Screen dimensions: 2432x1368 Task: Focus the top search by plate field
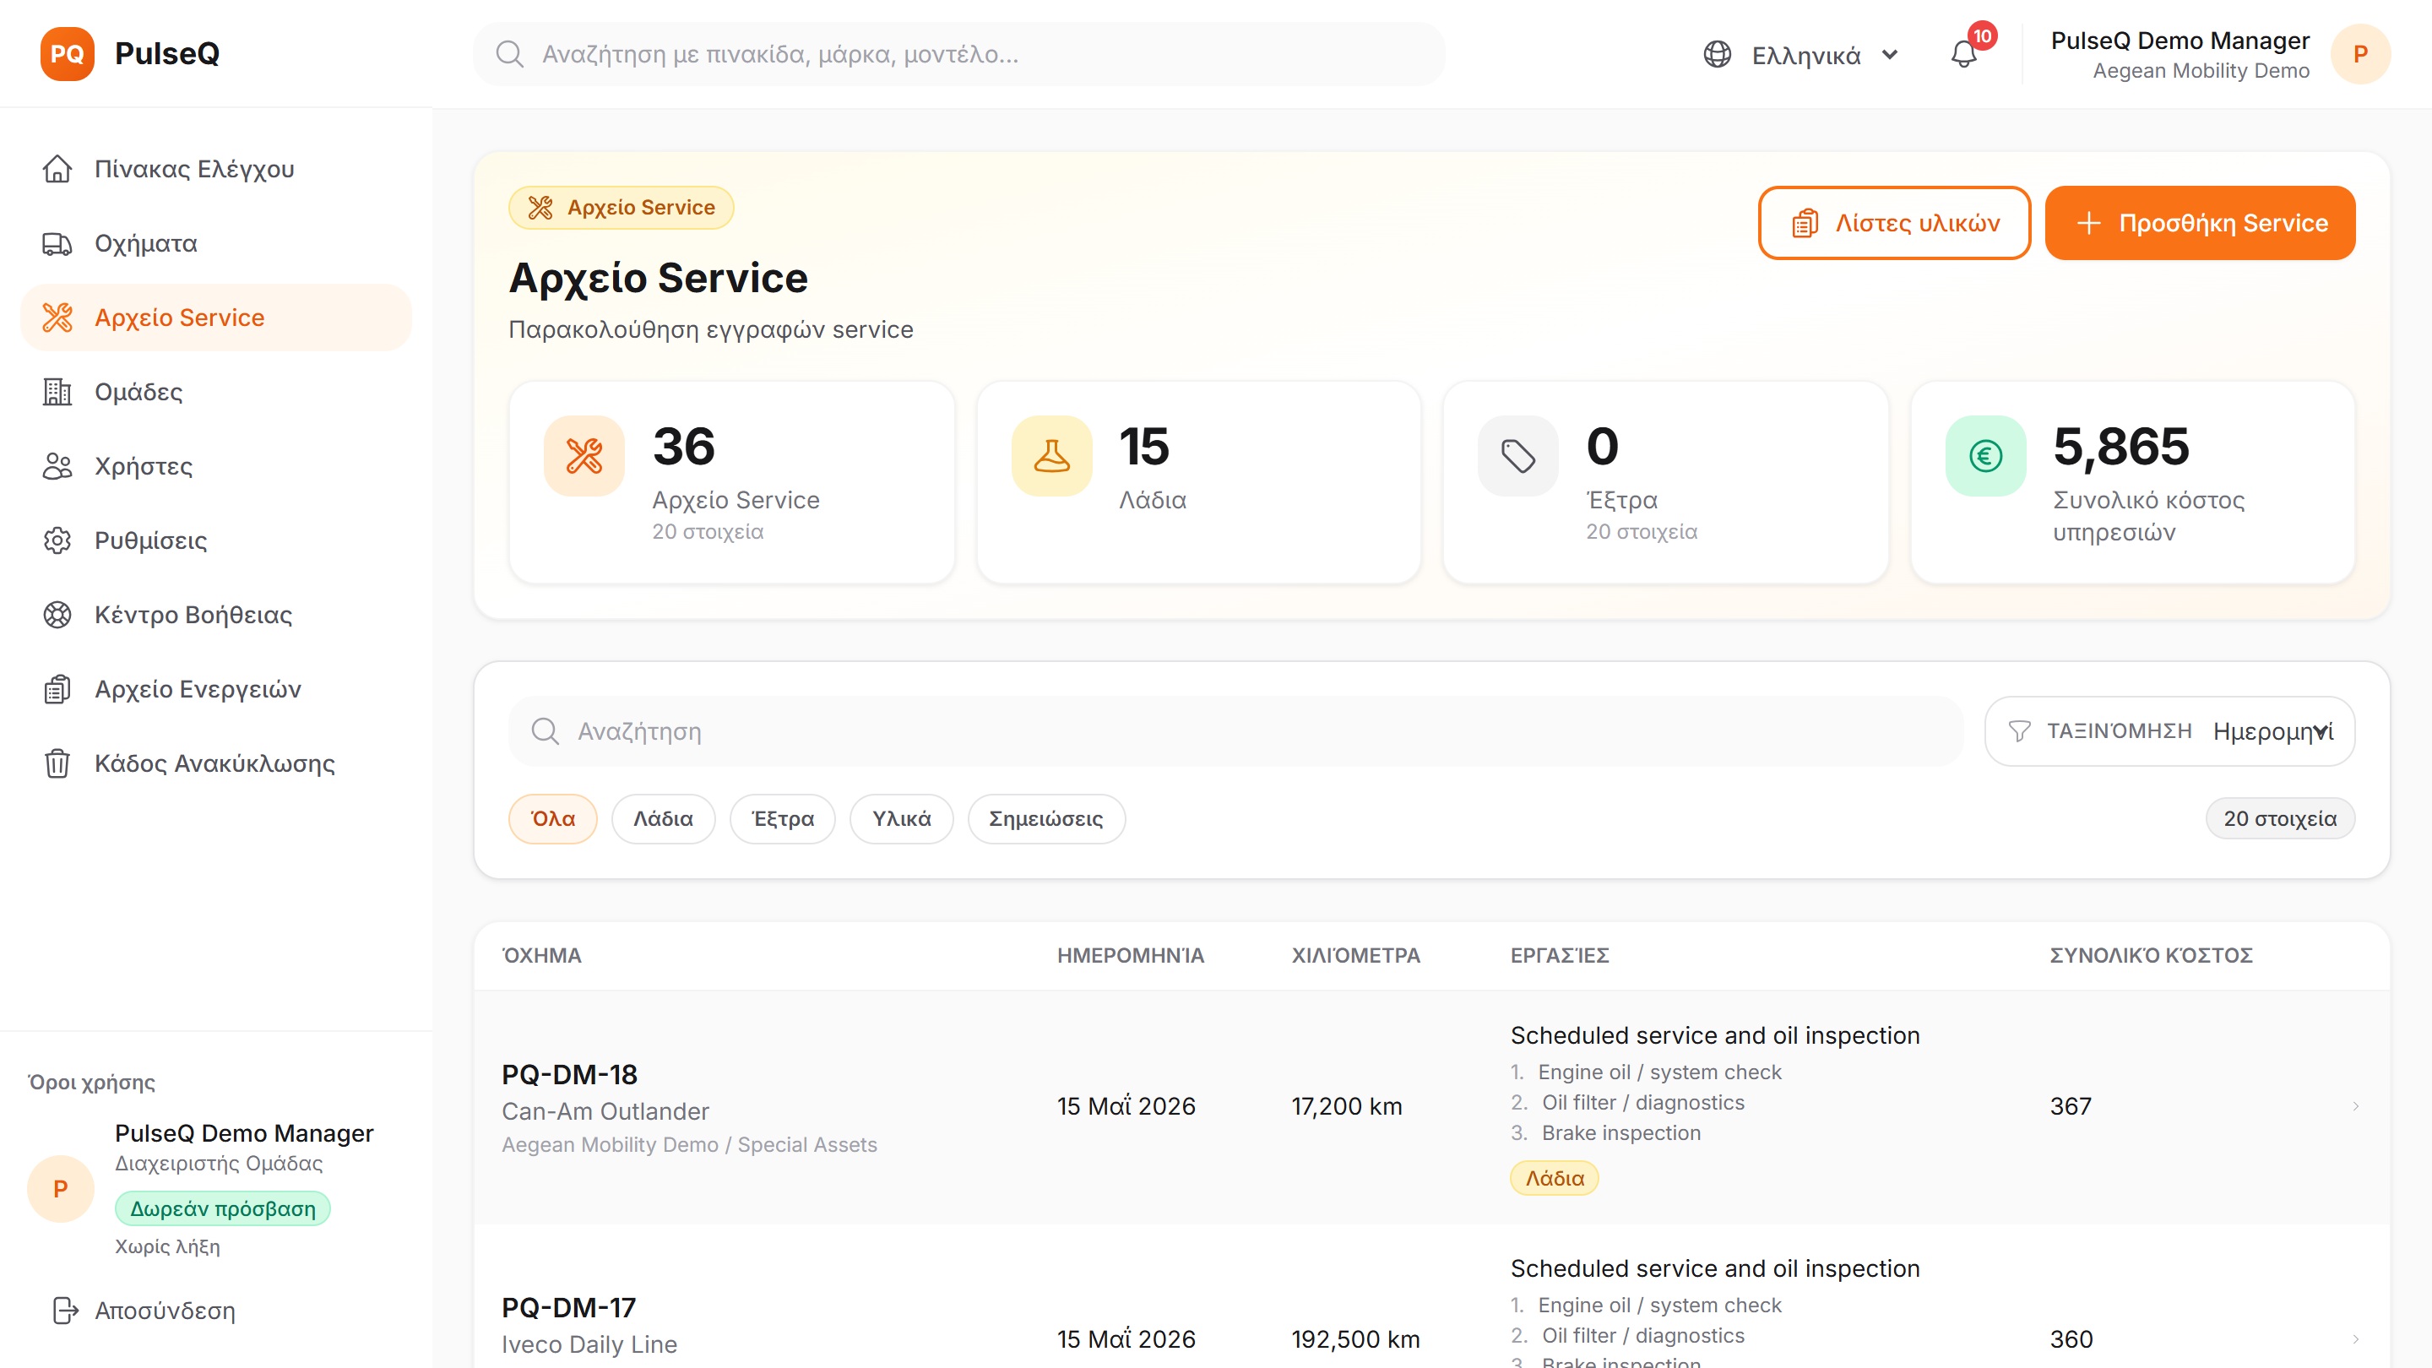(x=958, y=54)
